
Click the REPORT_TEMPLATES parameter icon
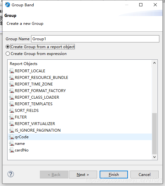pyautogui.click(x=12, y=104)
